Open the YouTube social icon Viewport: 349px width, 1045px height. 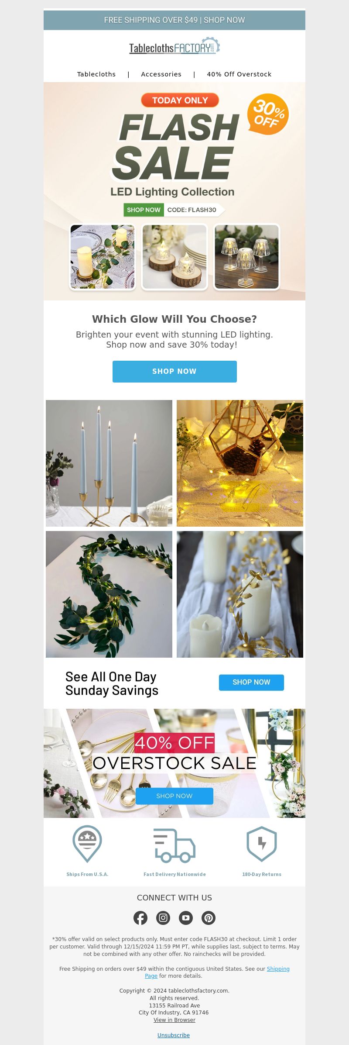tap(186, 918)
